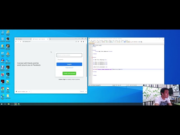180x135 pixels.
Task: Open the downloaded npp installer item
Action: (22, 91)
